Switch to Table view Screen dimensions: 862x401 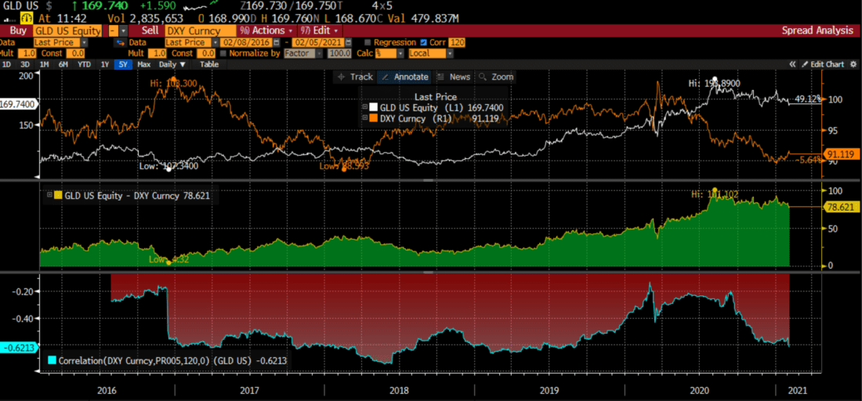click(x=209, y=64)
